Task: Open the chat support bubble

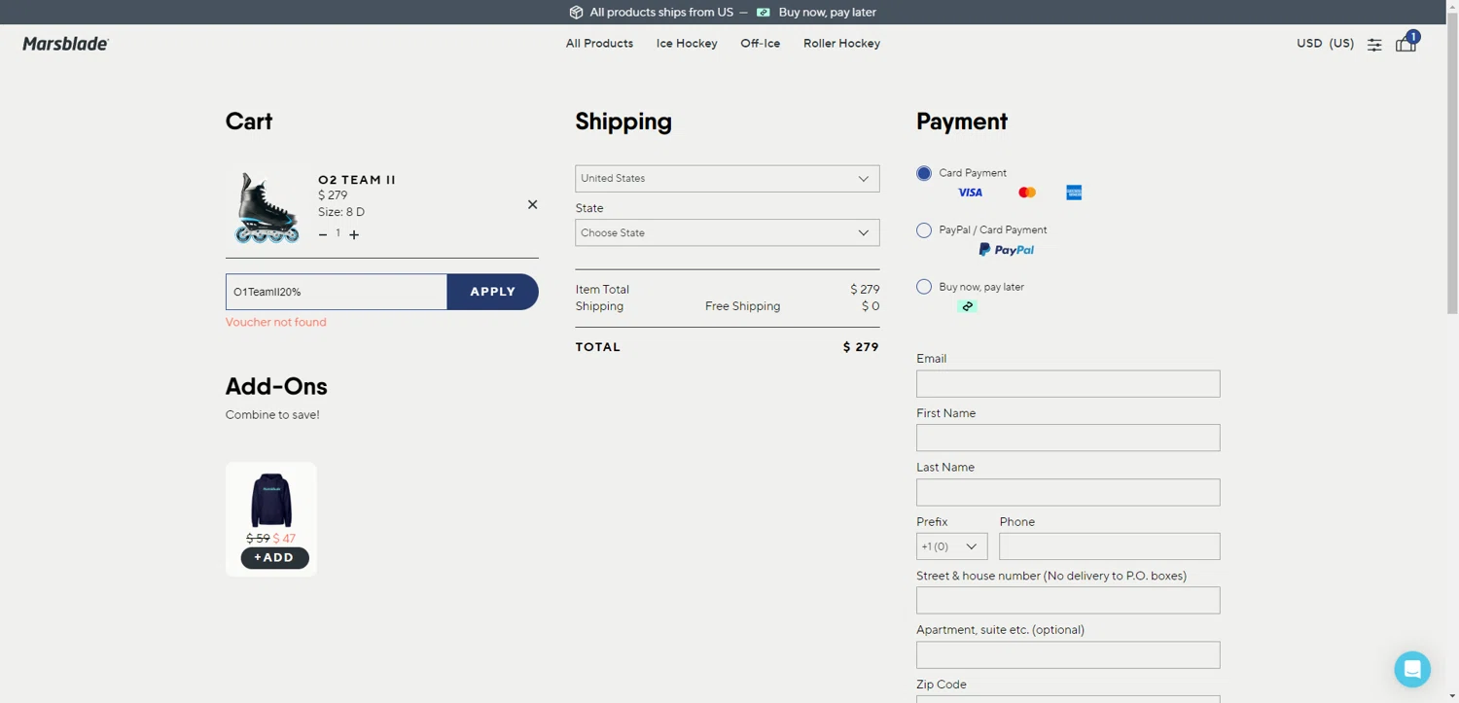Action: point(1412,669)
